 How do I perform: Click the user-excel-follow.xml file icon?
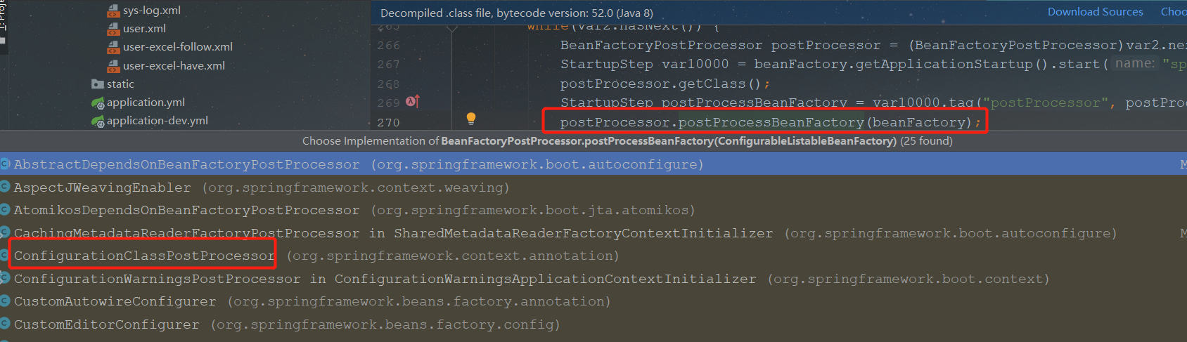click(113, 47)
